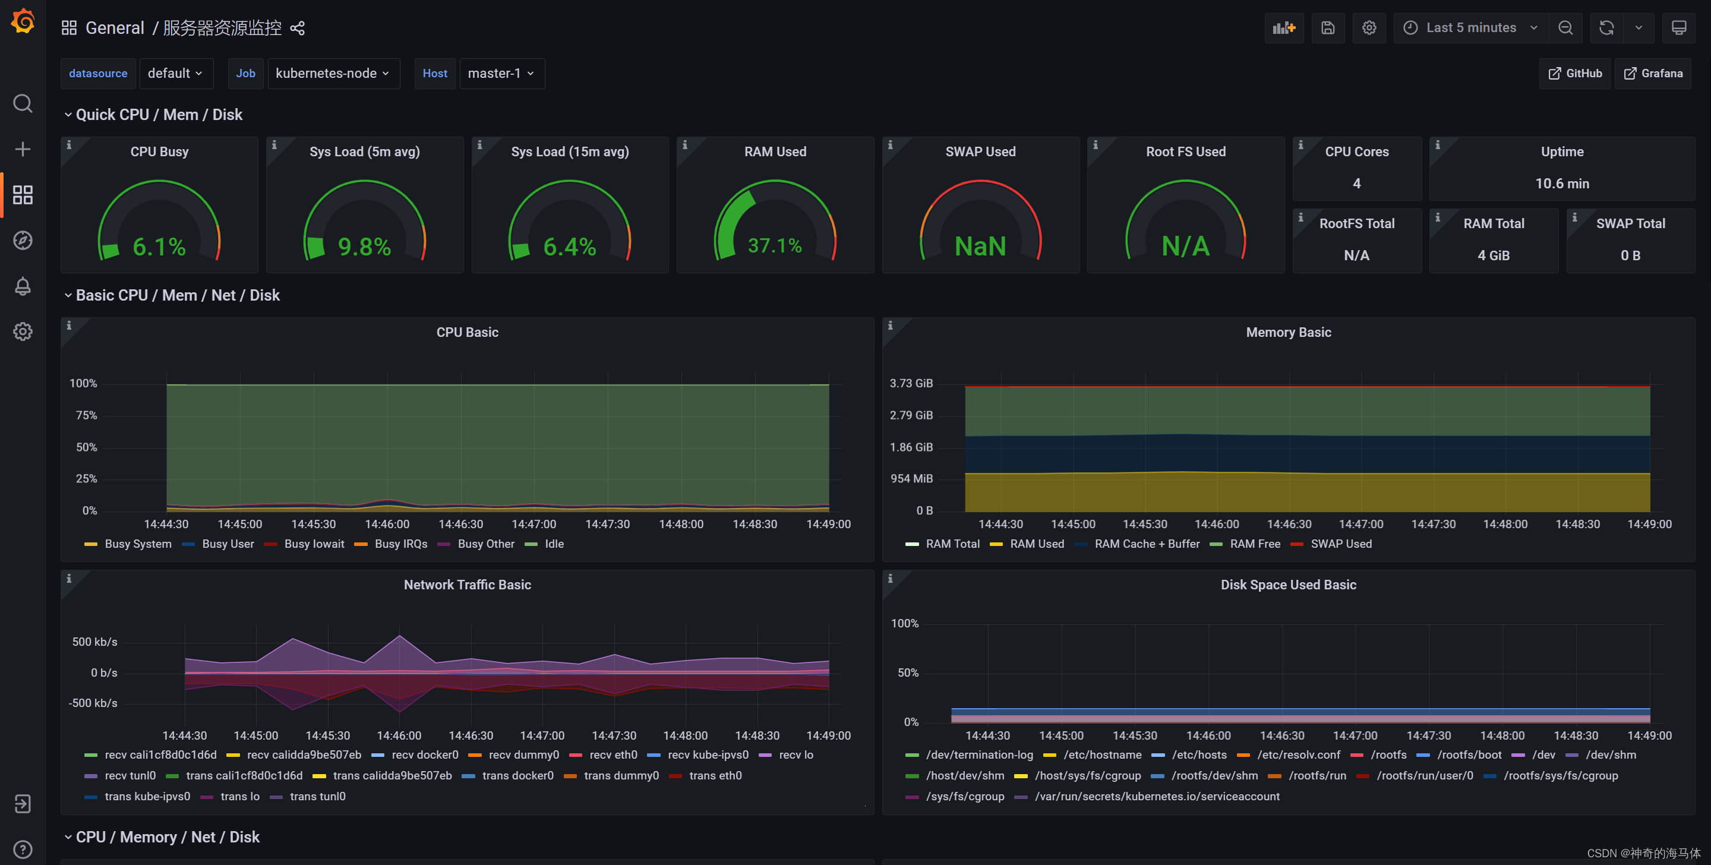Screen dimensions: 1711x865
Task: Open the CPU Basic panel title menu
Action: 467,332
